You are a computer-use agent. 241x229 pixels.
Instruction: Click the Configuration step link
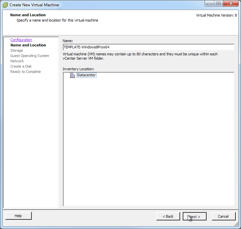21,40
